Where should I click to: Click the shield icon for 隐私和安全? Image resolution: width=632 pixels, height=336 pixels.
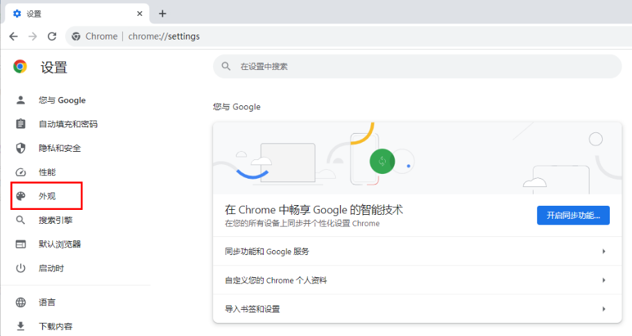click(x=21, y=148)
